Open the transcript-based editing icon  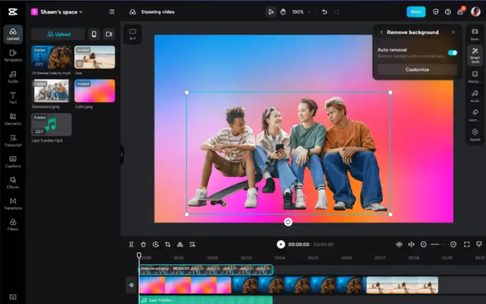point(192,244)
